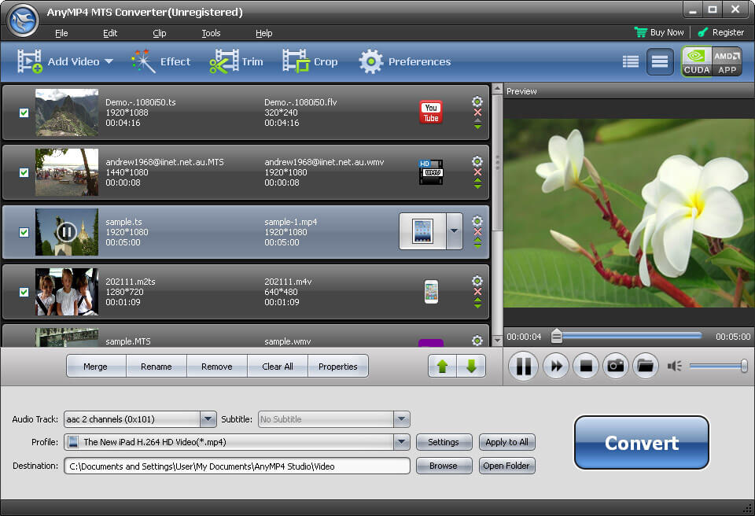Click the Convert button
The image size is (755, 516).
tap(642, 443)
